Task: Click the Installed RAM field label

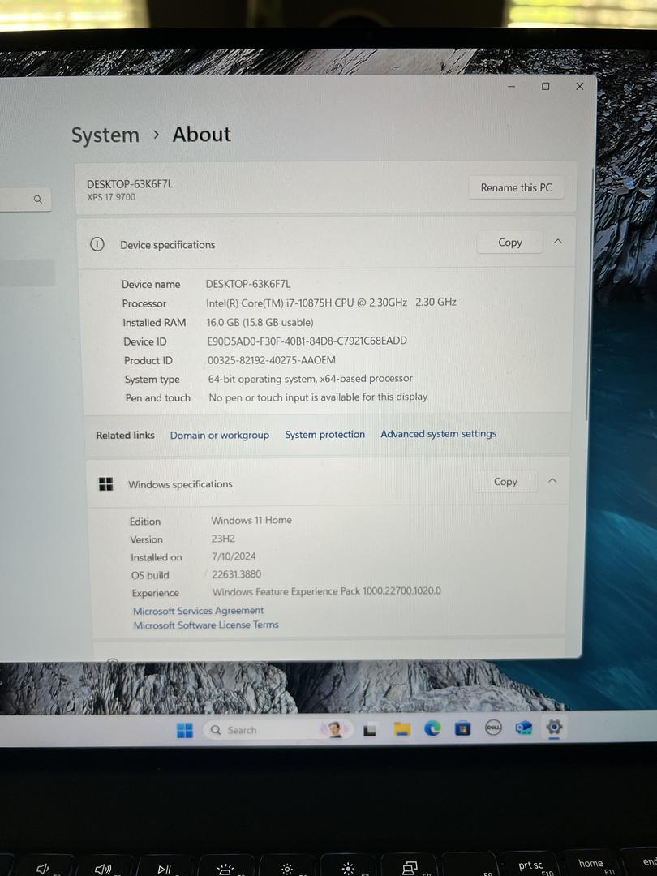Action: 154,322
